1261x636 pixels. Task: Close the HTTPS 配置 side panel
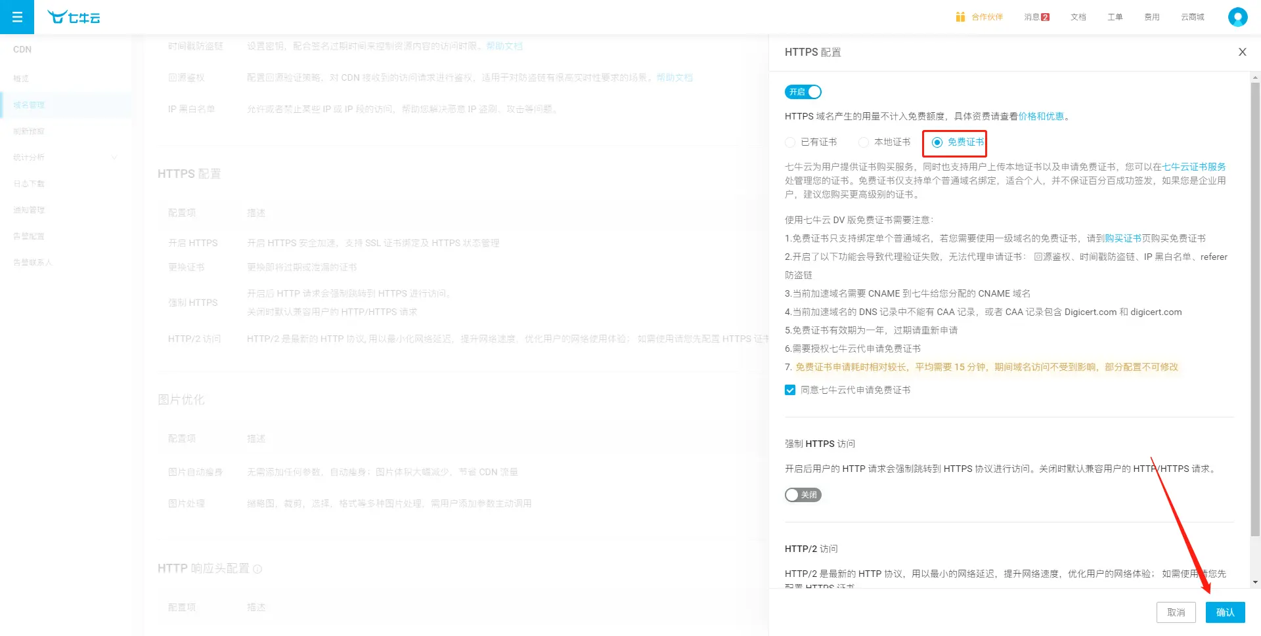[x=1242, y=52]
